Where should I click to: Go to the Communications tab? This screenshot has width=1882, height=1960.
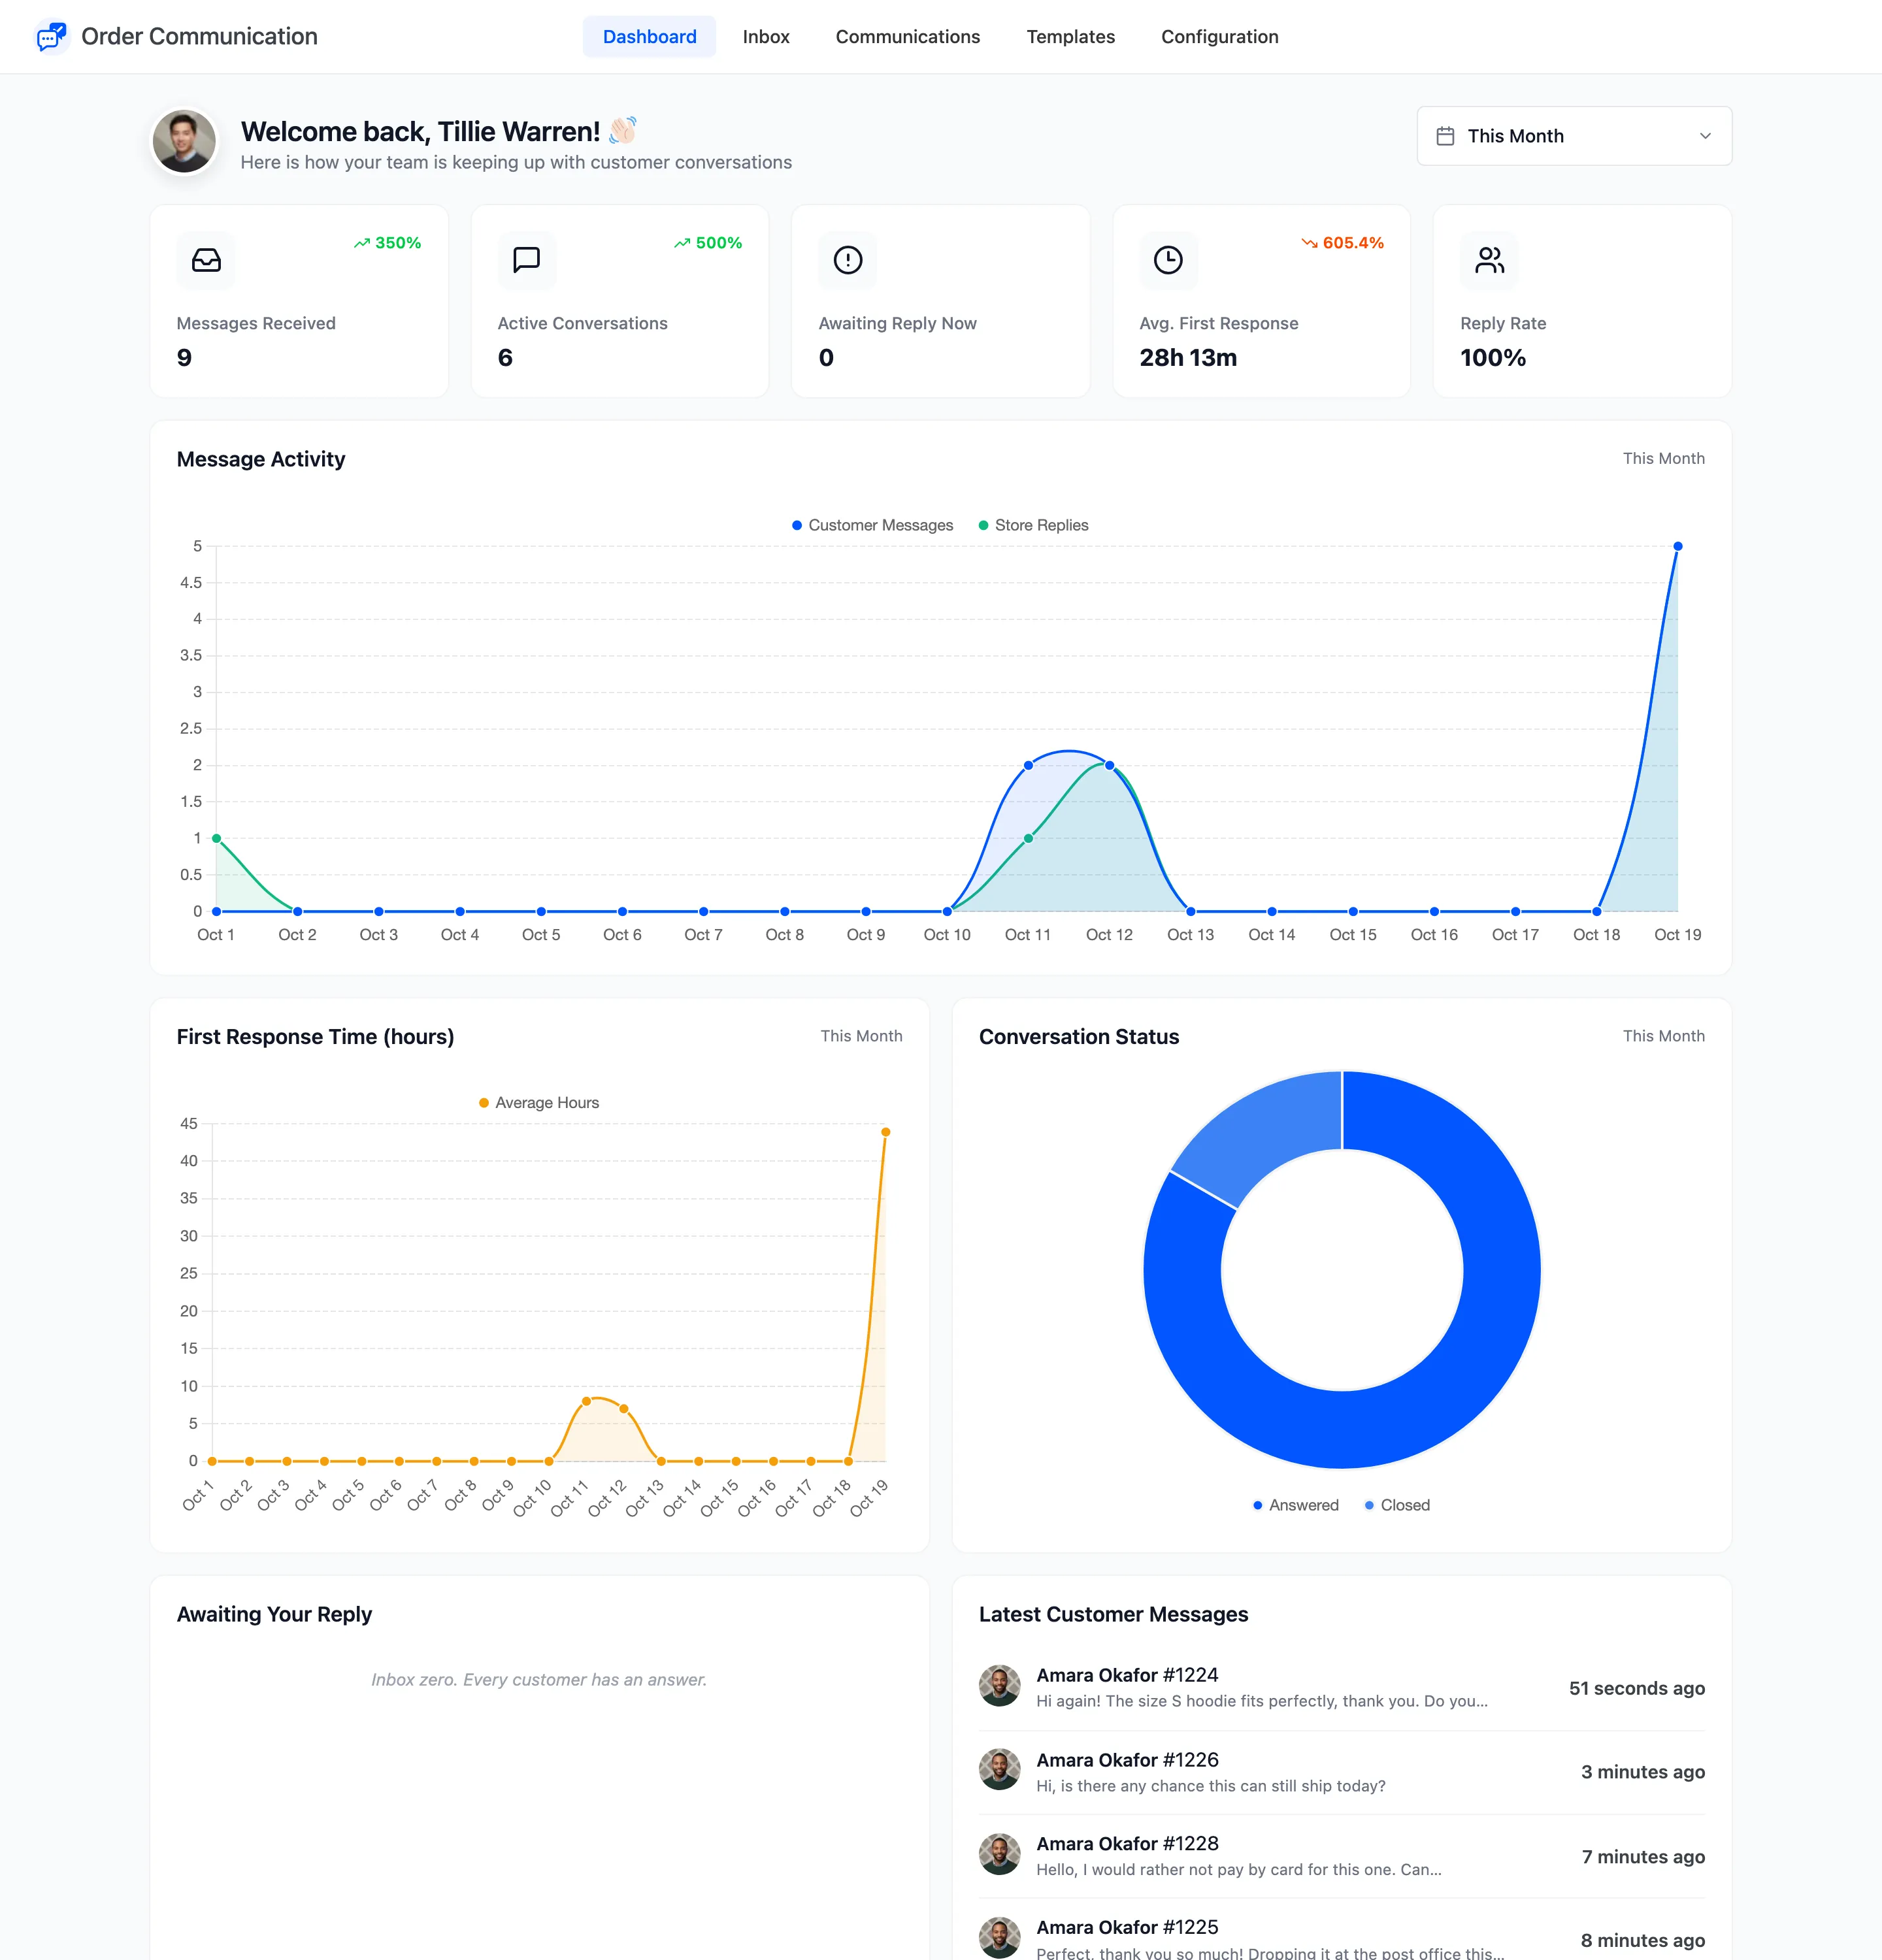click(x=908, y=37)
